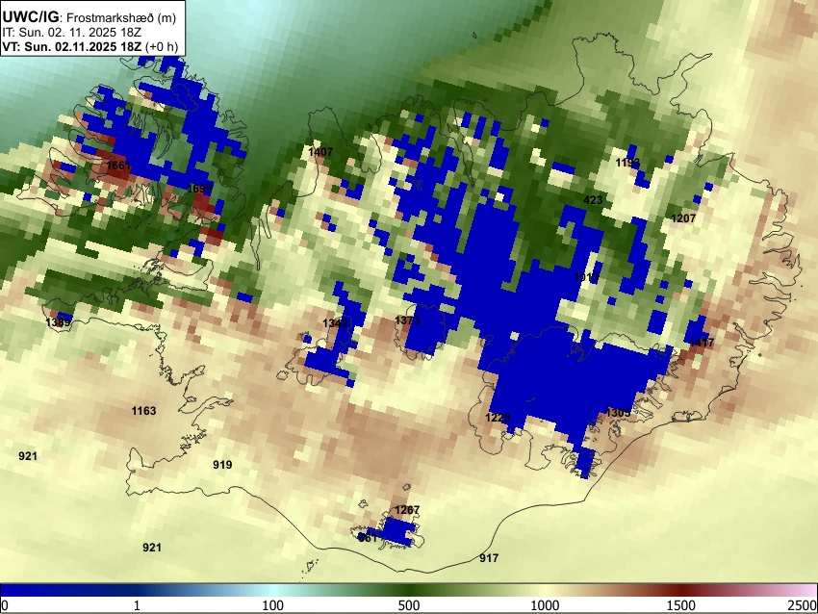Click the 423 height label

point(593,200)
